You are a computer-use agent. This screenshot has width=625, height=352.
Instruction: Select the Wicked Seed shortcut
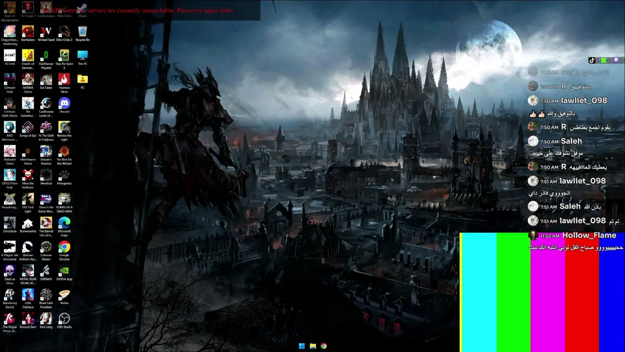coord(46,33)
